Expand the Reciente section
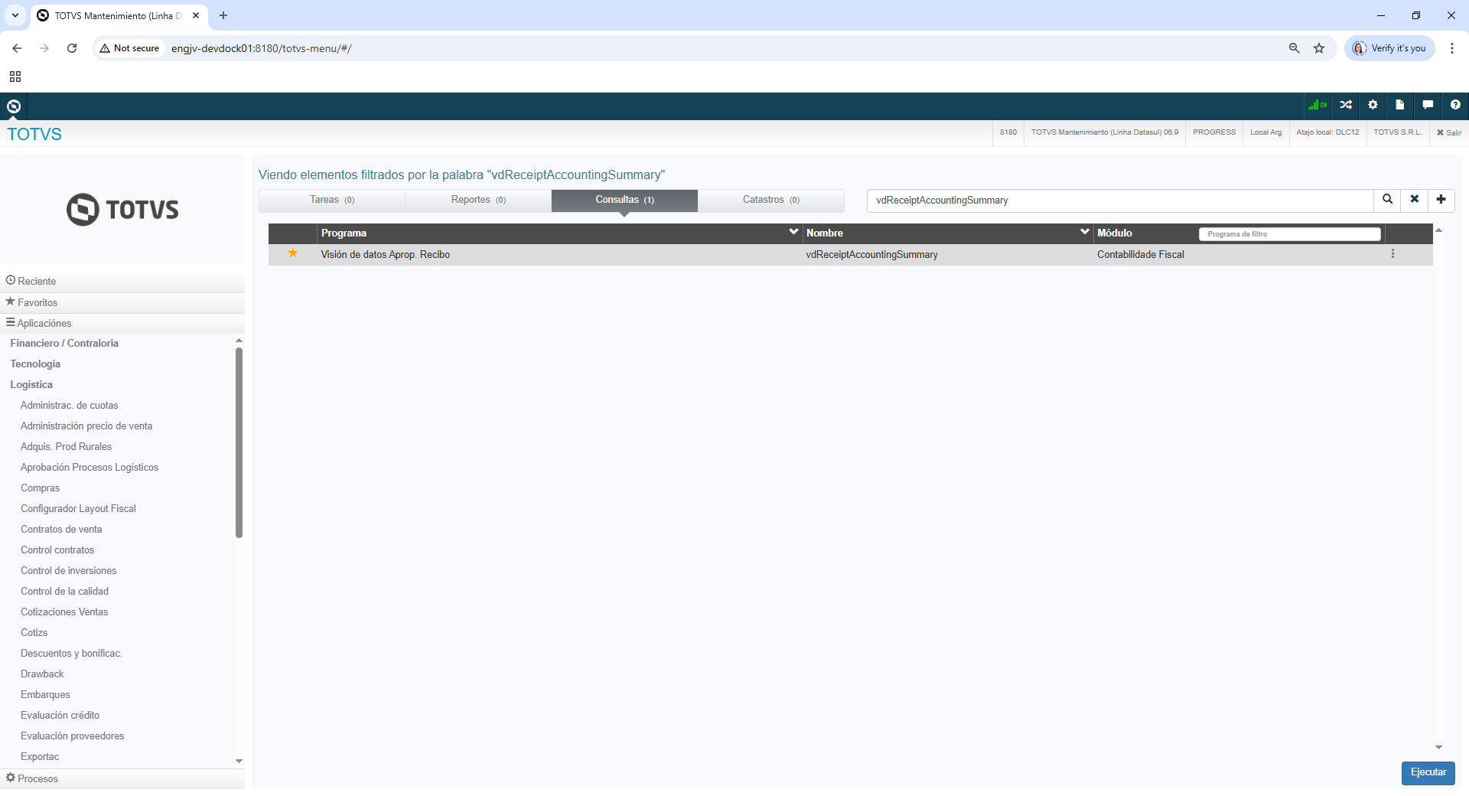This screenshot has width=1469, height=796. (x=122, y=281)
